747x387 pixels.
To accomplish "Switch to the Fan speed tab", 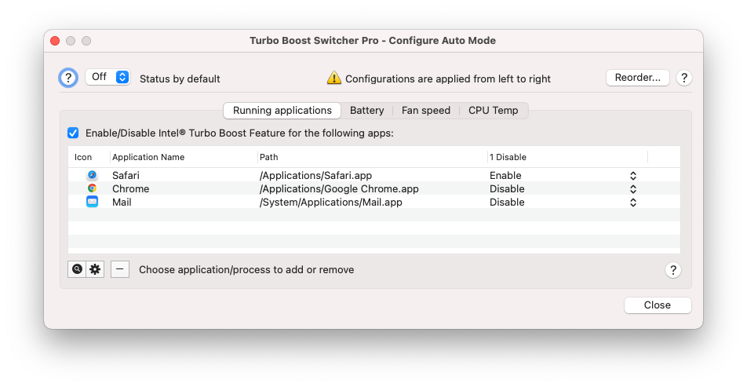I will [x=426, y=111].
